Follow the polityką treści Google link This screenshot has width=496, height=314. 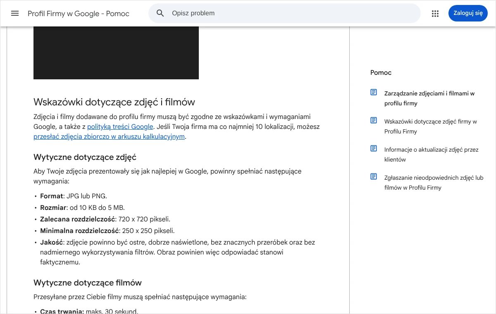point(120,127)
